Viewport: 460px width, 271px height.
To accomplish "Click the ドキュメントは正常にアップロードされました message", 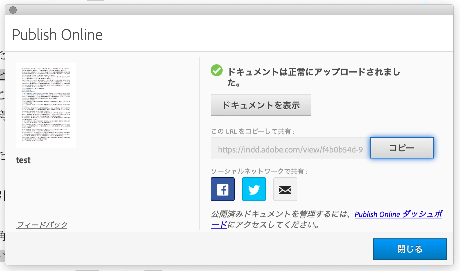I will [314, 77].
